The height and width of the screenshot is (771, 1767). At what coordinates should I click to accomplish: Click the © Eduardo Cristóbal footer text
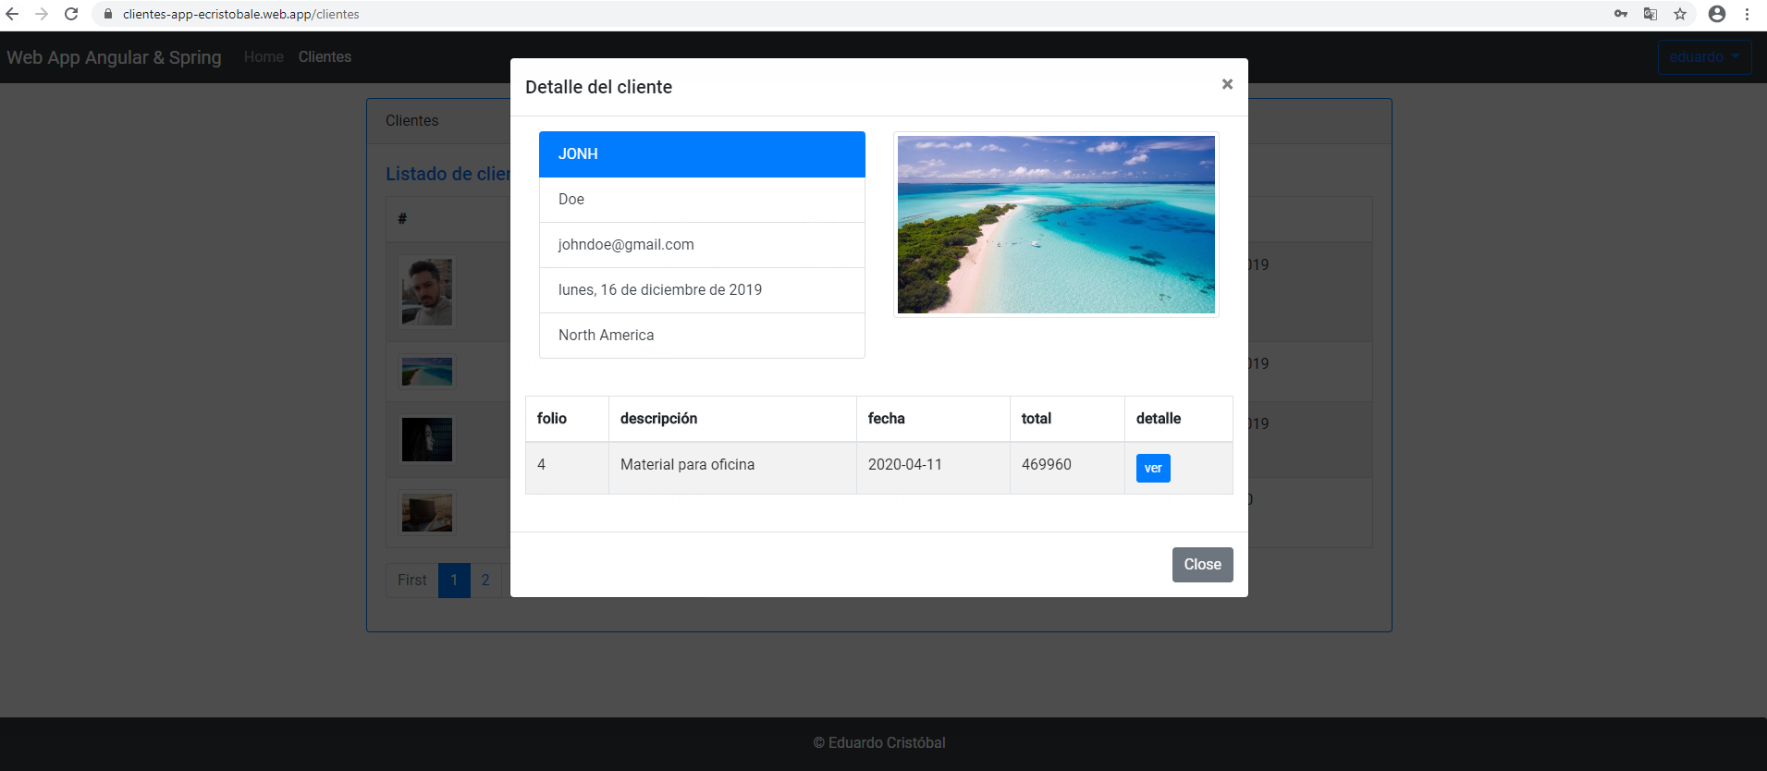pyautogui.click(x=879, y=743)
